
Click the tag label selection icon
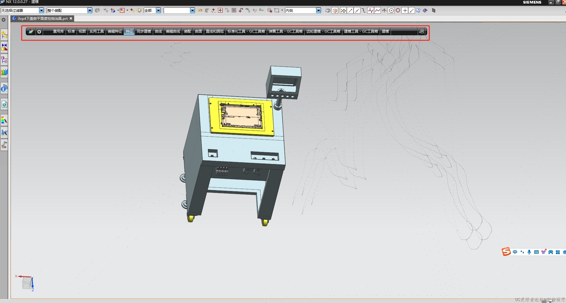200,10
